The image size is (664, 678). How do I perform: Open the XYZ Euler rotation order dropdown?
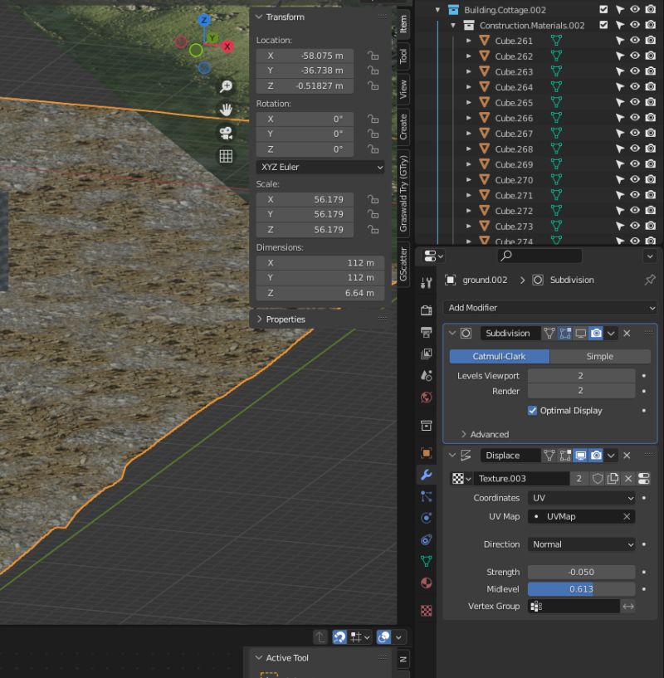pyautogui.click(x=320, y=168)
